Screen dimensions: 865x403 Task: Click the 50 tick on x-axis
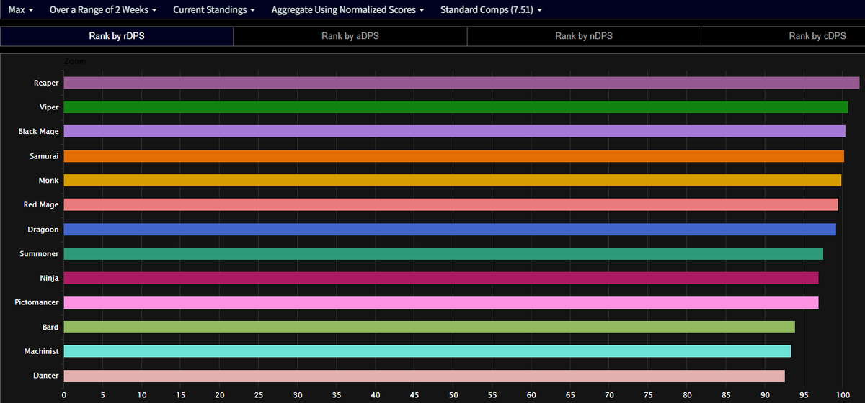[x=453, y=395]
